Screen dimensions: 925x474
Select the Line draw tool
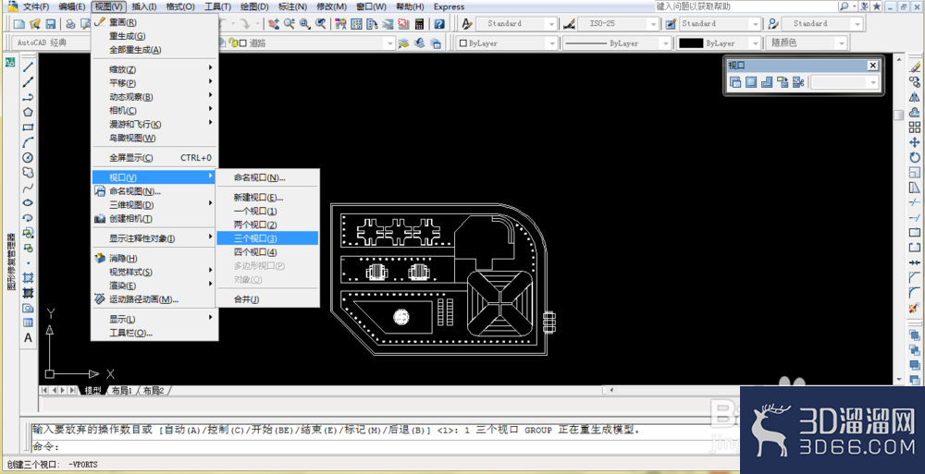click(x=28, y=67)
